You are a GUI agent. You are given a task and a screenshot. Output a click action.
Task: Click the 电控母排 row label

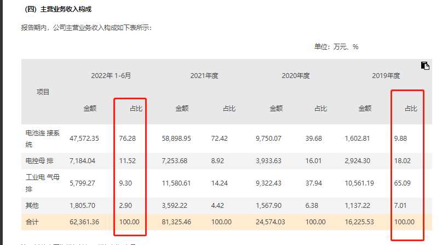click(40, 161)
